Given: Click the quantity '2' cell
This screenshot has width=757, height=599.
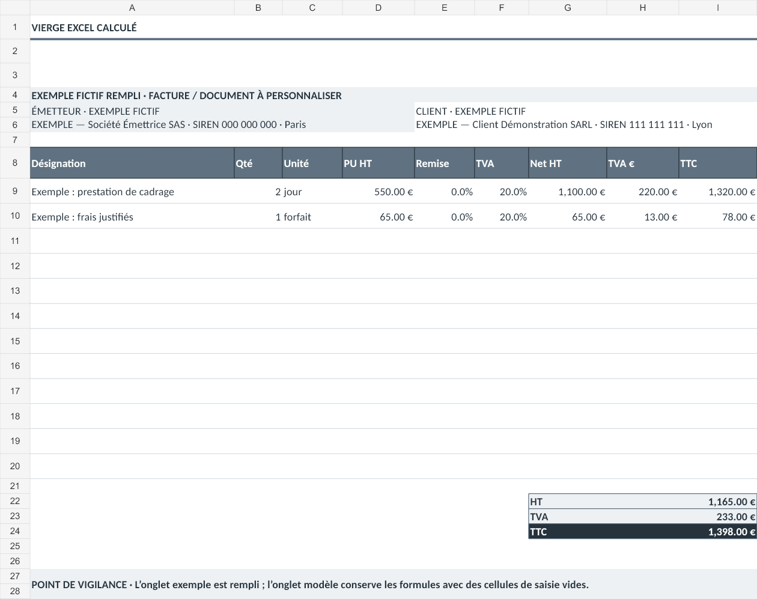Looking at the screenshot, I should coord(258,192).
